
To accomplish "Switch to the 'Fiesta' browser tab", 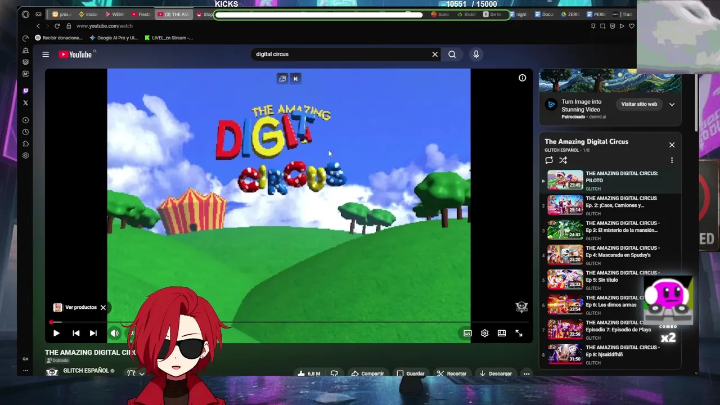I will pyautogui.click(x=141, y=14).
